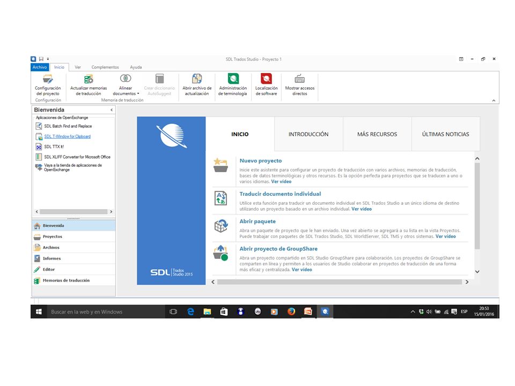Click the Nuevo proyecto star basket icon
Screen dimensions: 515x386
pos(220,165)
